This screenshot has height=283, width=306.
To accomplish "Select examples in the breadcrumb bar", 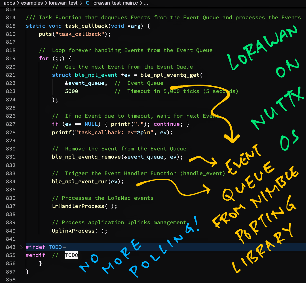I will point(32,3).
